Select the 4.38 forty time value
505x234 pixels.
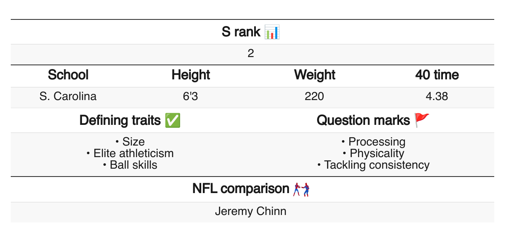(437, 97)
